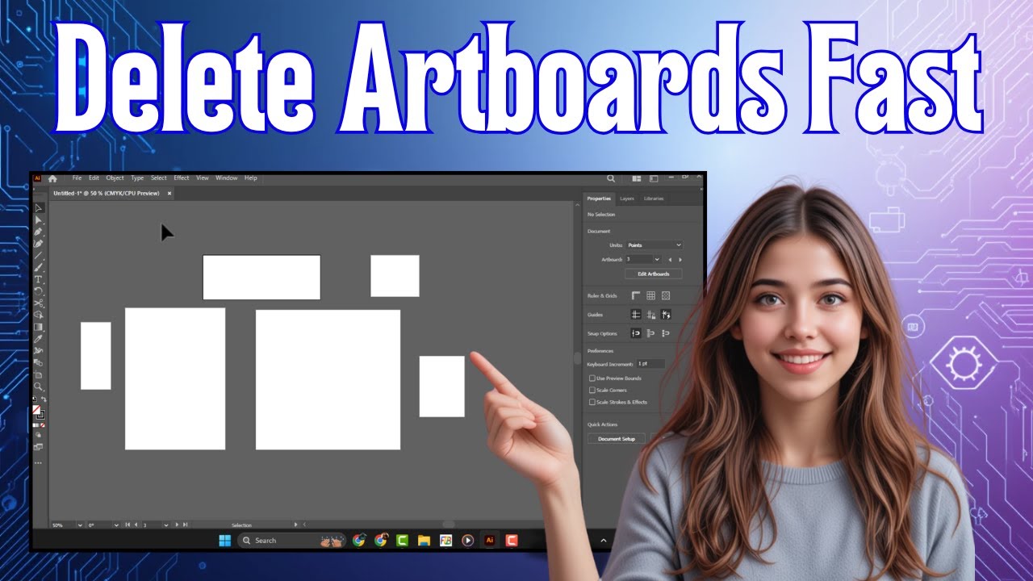Select the Eyedropper tool
The image size is (1033, 581).
38,339
